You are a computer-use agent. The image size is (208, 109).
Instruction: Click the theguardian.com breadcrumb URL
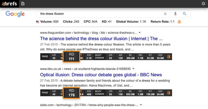point(88,33)
